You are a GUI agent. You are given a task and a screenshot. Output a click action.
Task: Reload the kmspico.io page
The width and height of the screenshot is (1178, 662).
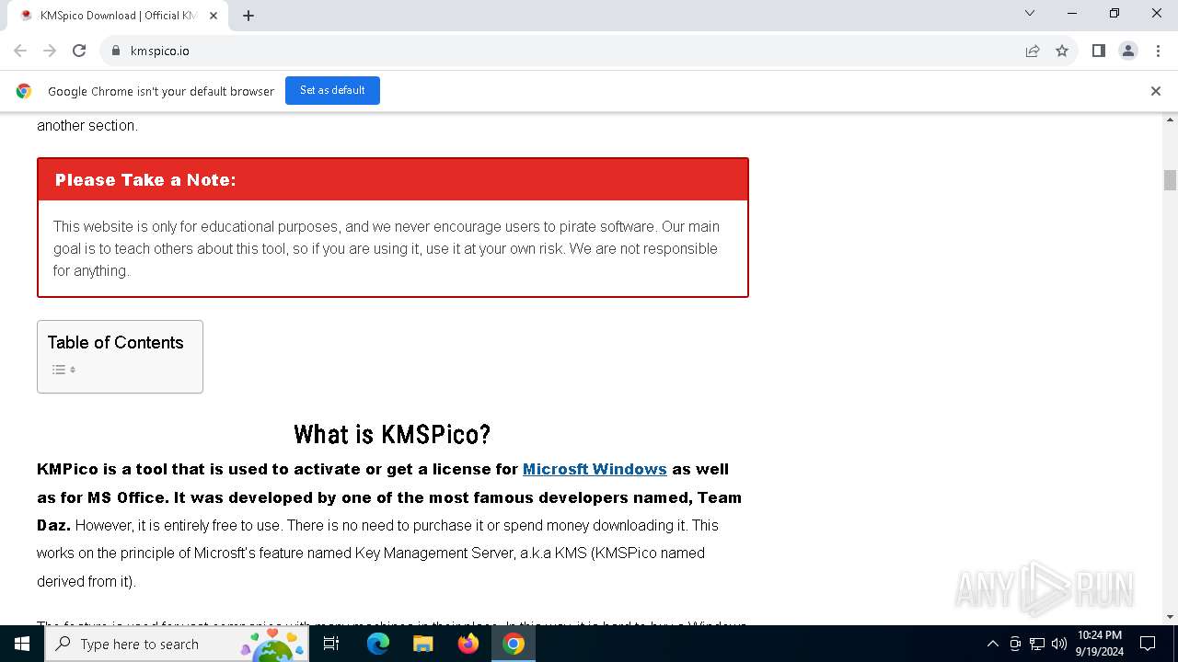[79, 51]
